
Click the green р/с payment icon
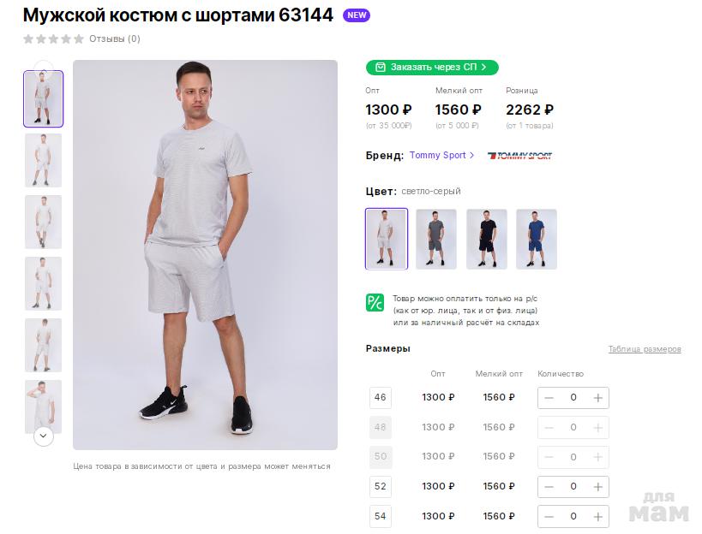pyautogui.click(x=375, y=302)
